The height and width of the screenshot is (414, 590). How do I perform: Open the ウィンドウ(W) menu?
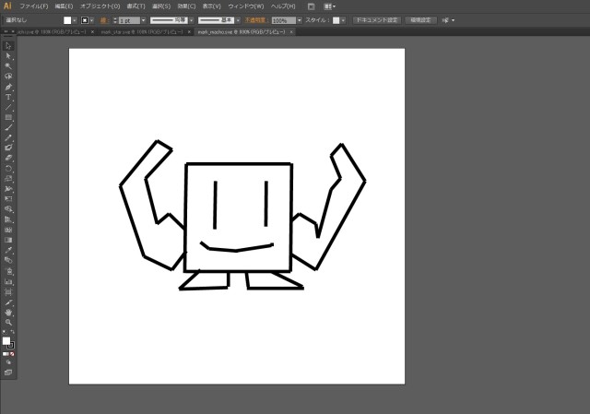coord(247,6)
